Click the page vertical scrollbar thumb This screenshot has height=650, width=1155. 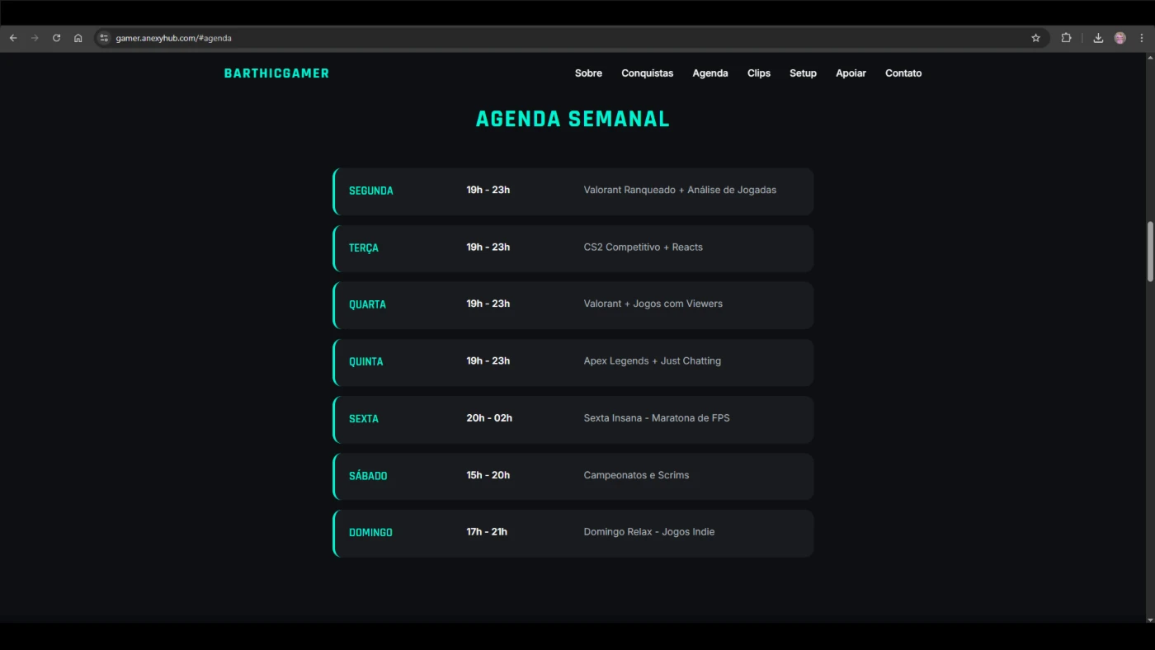(x=1150, y=252)
